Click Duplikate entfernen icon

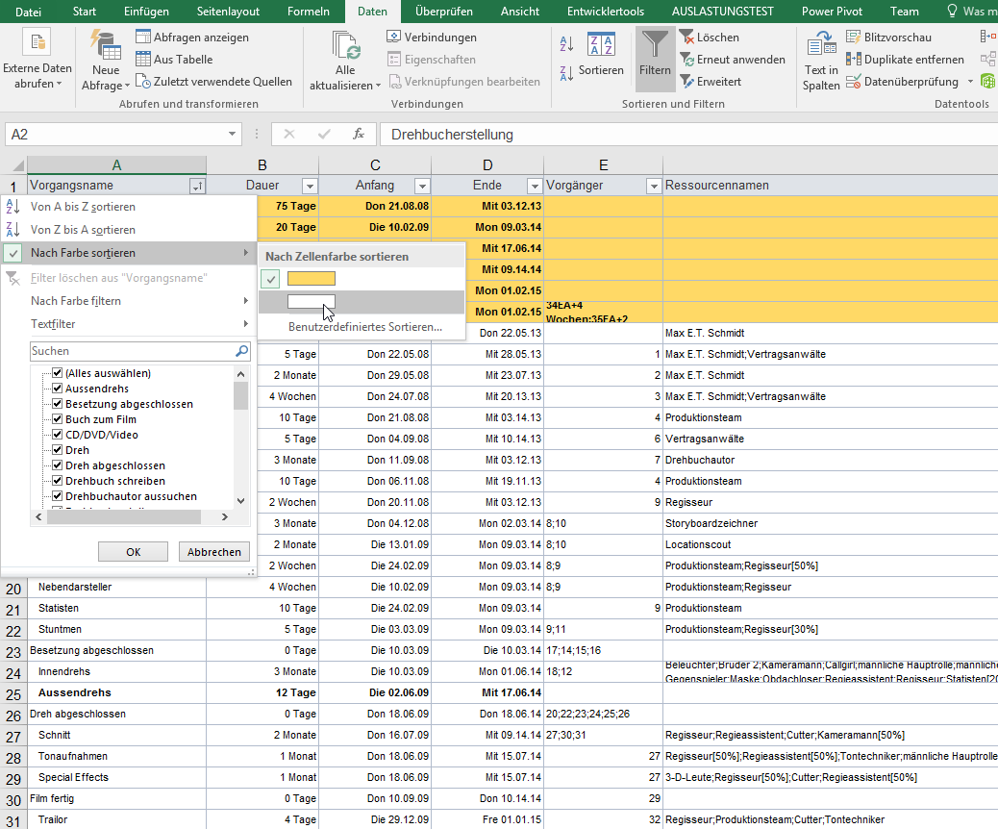tap(855, 60)
